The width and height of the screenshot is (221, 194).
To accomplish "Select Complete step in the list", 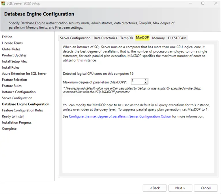I will point(9,129).
